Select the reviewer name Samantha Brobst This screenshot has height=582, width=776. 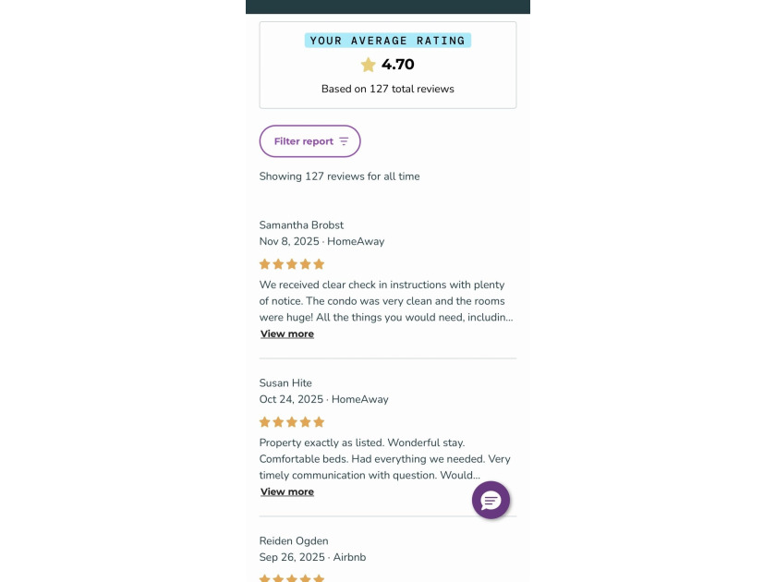[301, 225]
